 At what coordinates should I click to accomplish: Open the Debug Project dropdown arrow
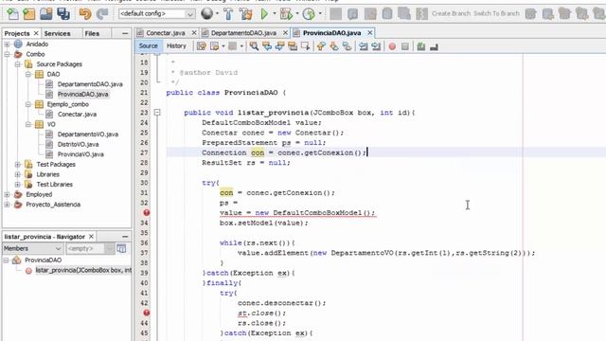296,14
